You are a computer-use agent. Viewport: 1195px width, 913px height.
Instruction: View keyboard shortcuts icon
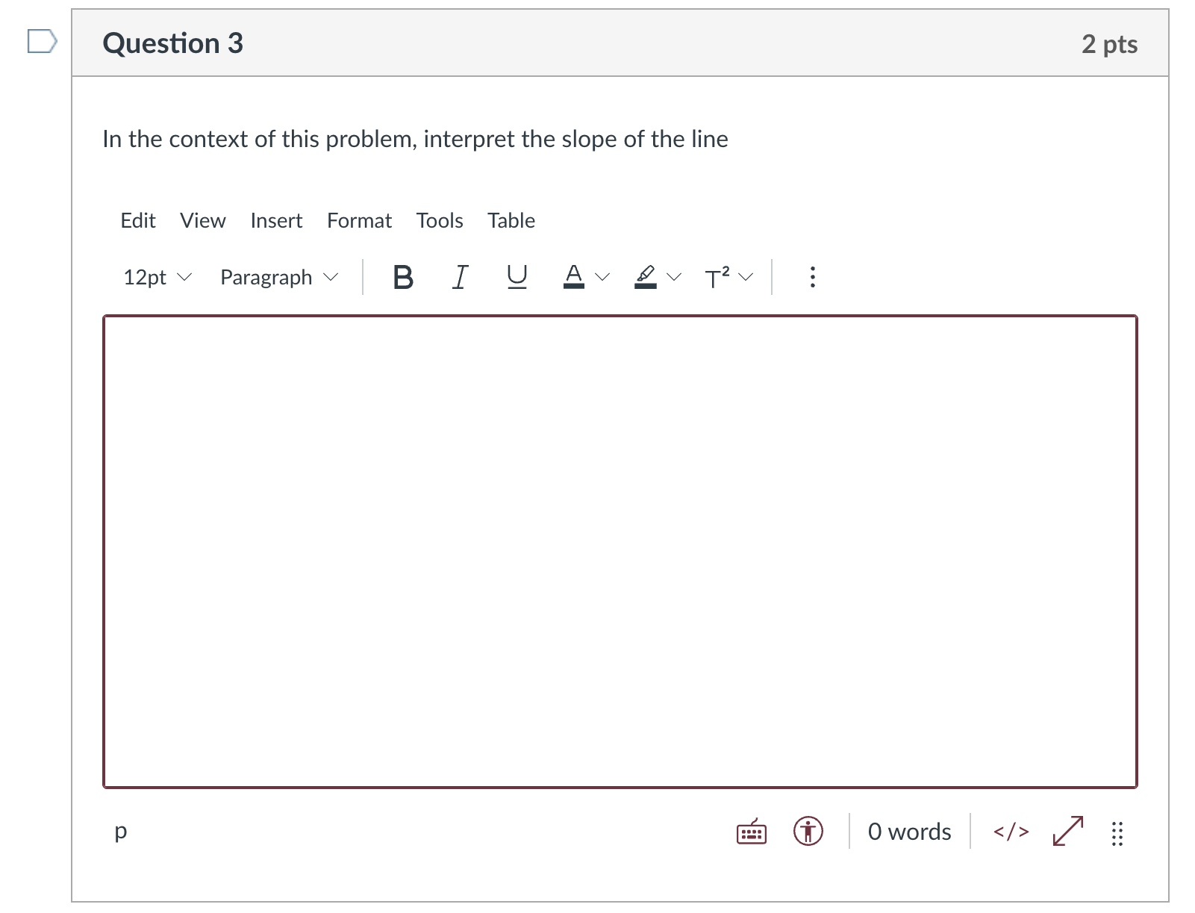coord(752,832)
